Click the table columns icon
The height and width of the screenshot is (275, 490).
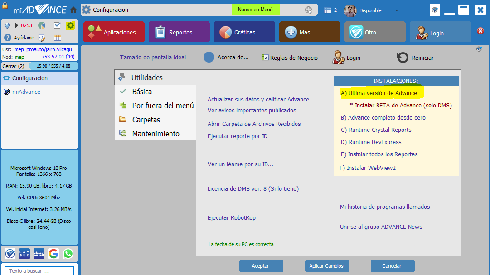click(58, 38)
